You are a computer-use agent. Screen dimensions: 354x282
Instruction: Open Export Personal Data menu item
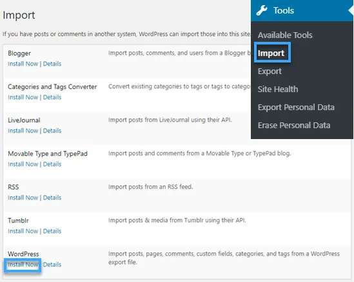(x=296, y=108)
